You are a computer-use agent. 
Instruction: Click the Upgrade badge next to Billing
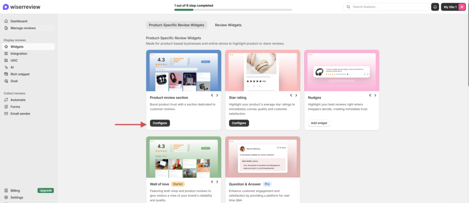pos(46,190)
